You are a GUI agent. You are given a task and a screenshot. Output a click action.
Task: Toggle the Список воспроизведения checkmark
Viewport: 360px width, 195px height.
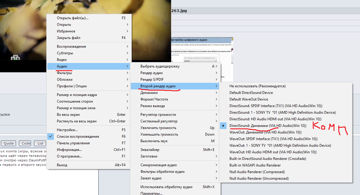coord(89,136)
